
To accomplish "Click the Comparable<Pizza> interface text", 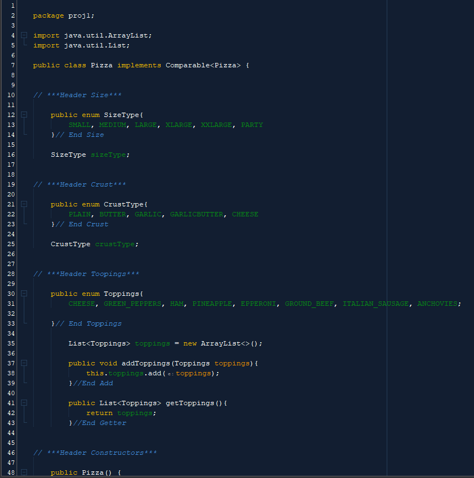I will [x=203, y=65].
